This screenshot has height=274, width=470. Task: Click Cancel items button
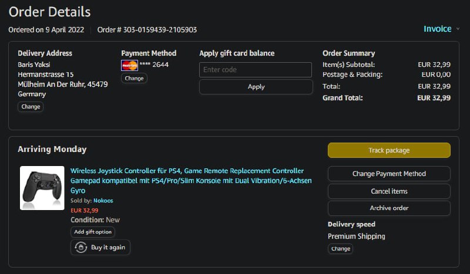389,191
